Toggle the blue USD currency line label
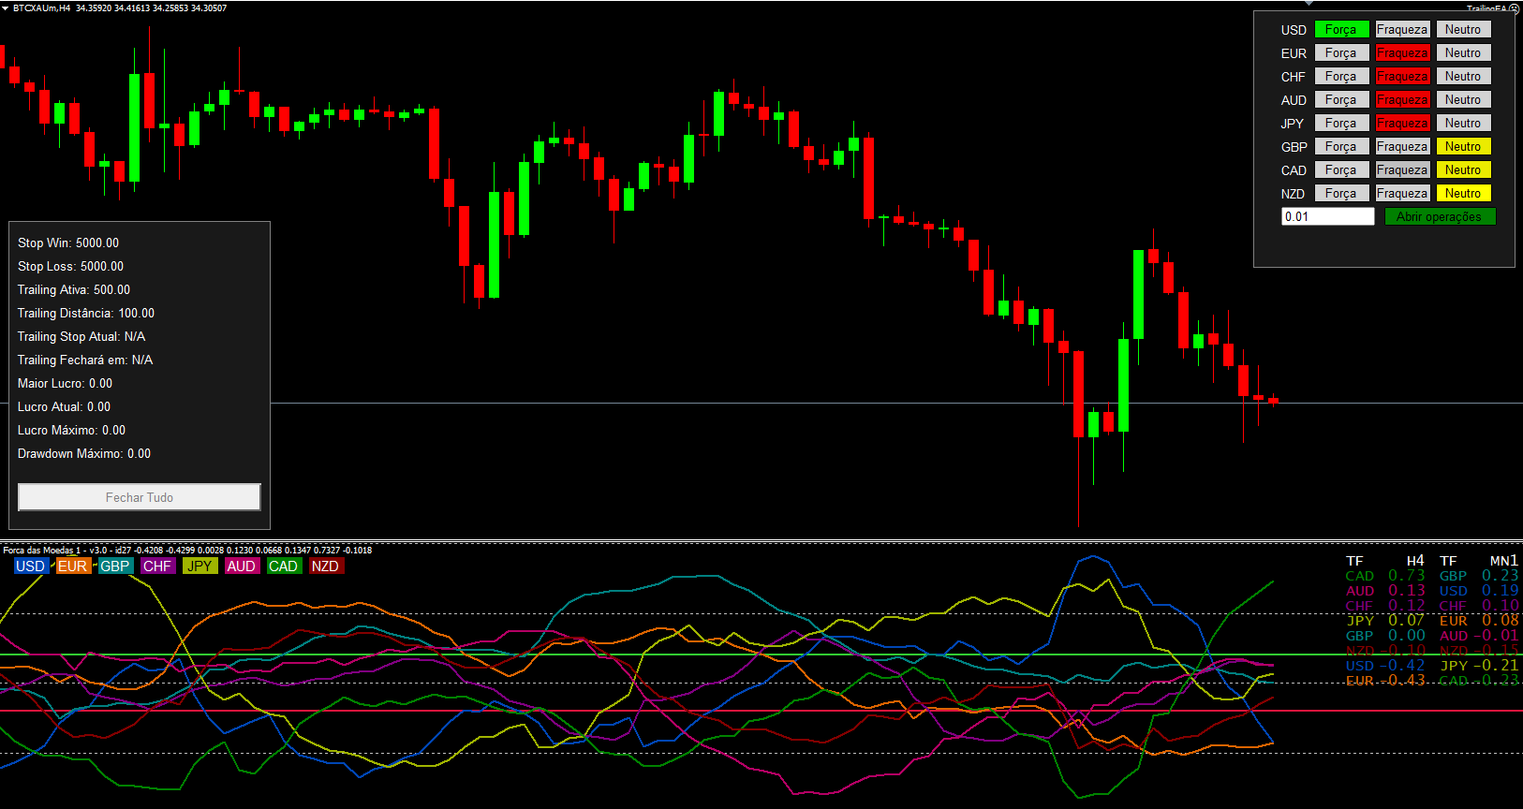Screen dimensions: 1523x809 (30, 566)
